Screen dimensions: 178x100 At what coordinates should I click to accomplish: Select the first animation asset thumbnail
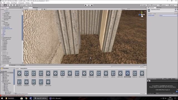point(19,74)
